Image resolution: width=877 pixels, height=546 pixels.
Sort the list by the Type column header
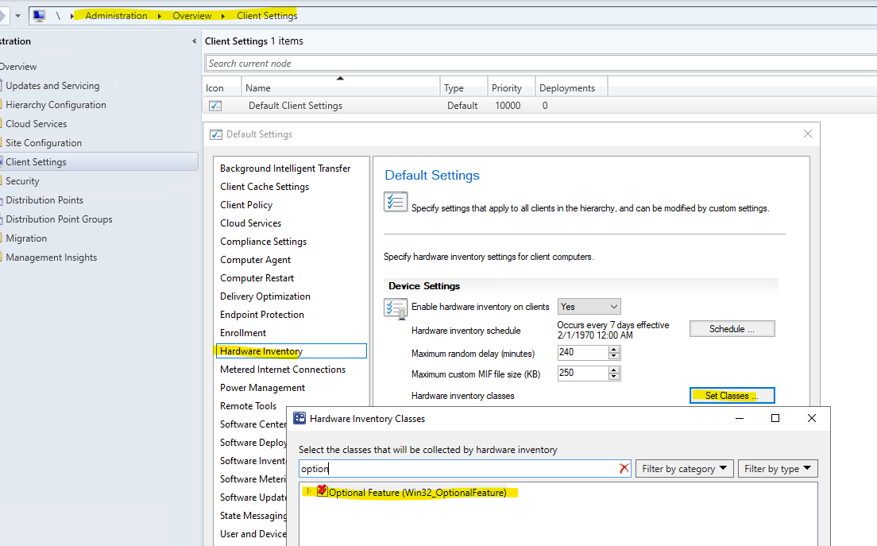pyautogui.click(x=464, y=88)
